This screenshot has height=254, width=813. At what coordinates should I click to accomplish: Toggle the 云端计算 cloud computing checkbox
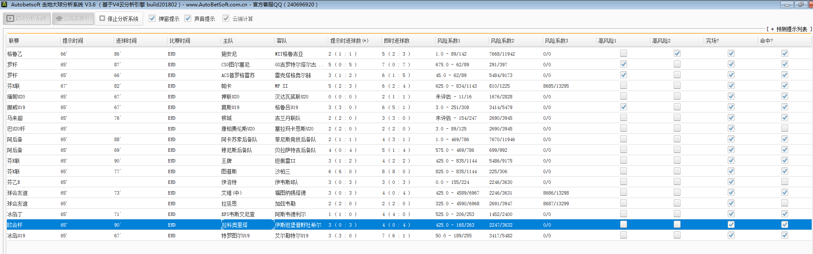point(226,19)
